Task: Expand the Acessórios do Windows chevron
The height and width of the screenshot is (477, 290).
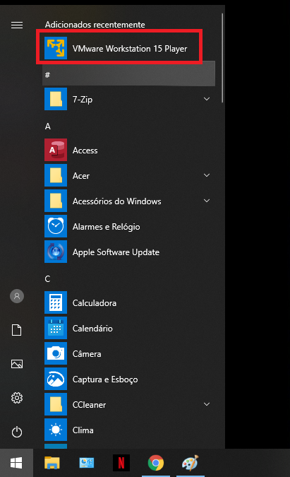Action: coord(207,201)
